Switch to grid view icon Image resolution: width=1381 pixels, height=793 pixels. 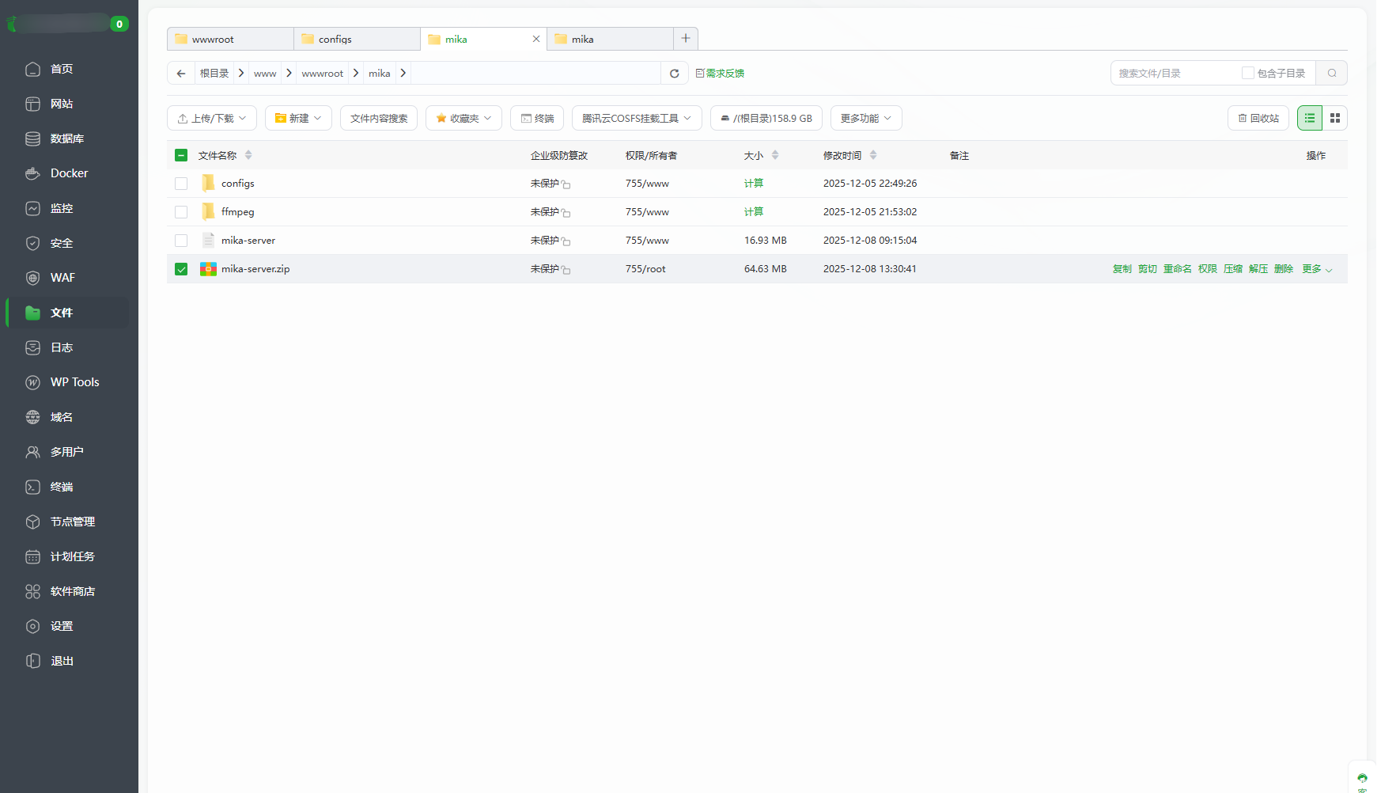(1335, 118)
